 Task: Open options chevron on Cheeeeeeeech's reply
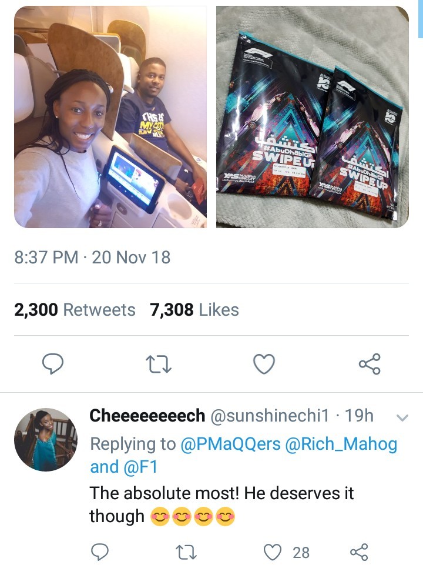point(402,417)
